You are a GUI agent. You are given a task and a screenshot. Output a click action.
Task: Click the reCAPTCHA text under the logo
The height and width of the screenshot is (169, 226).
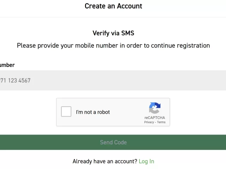155,118
